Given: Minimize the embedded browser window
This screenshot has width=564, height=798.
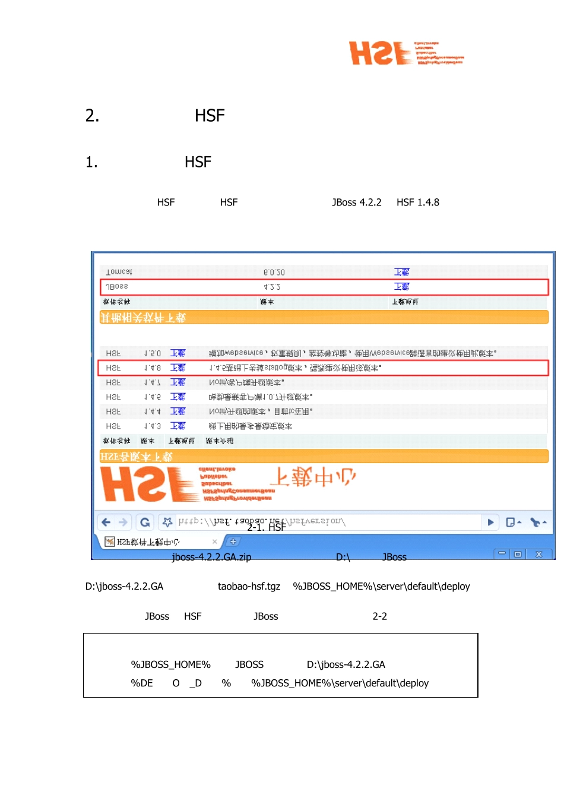Looking at the screenshot, I should click(x=502, y=553).
